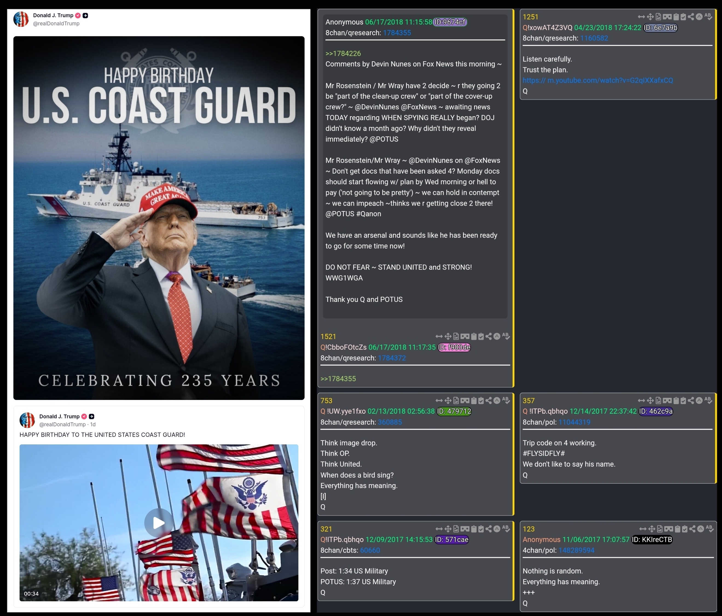
Task: Click the VR goggles icon on post 1251
Action: 667,17
